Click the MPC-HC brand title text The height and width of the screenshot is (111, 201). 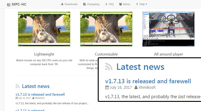coord(19,4)
